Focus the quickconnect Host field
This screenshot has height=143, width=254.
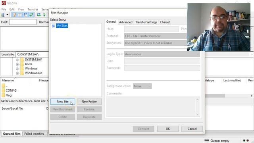(x=23, y=22)
